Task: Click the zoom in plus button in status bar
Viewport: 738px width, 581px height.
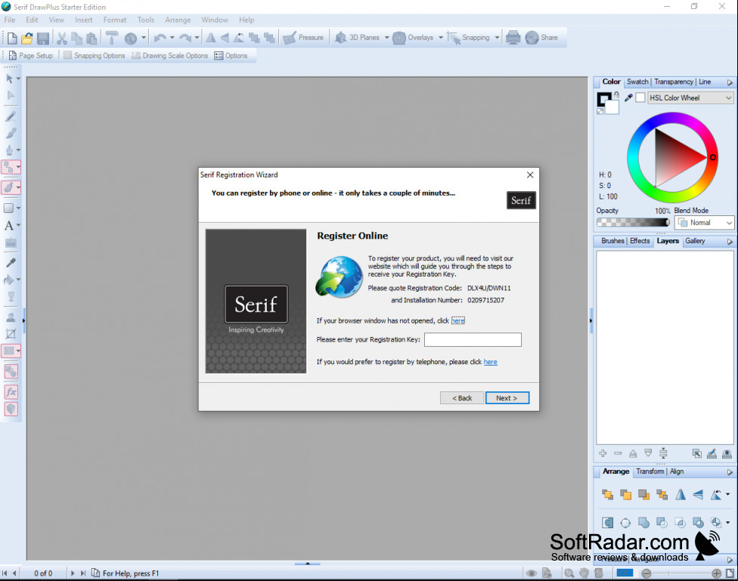Action: coord(716,573)
